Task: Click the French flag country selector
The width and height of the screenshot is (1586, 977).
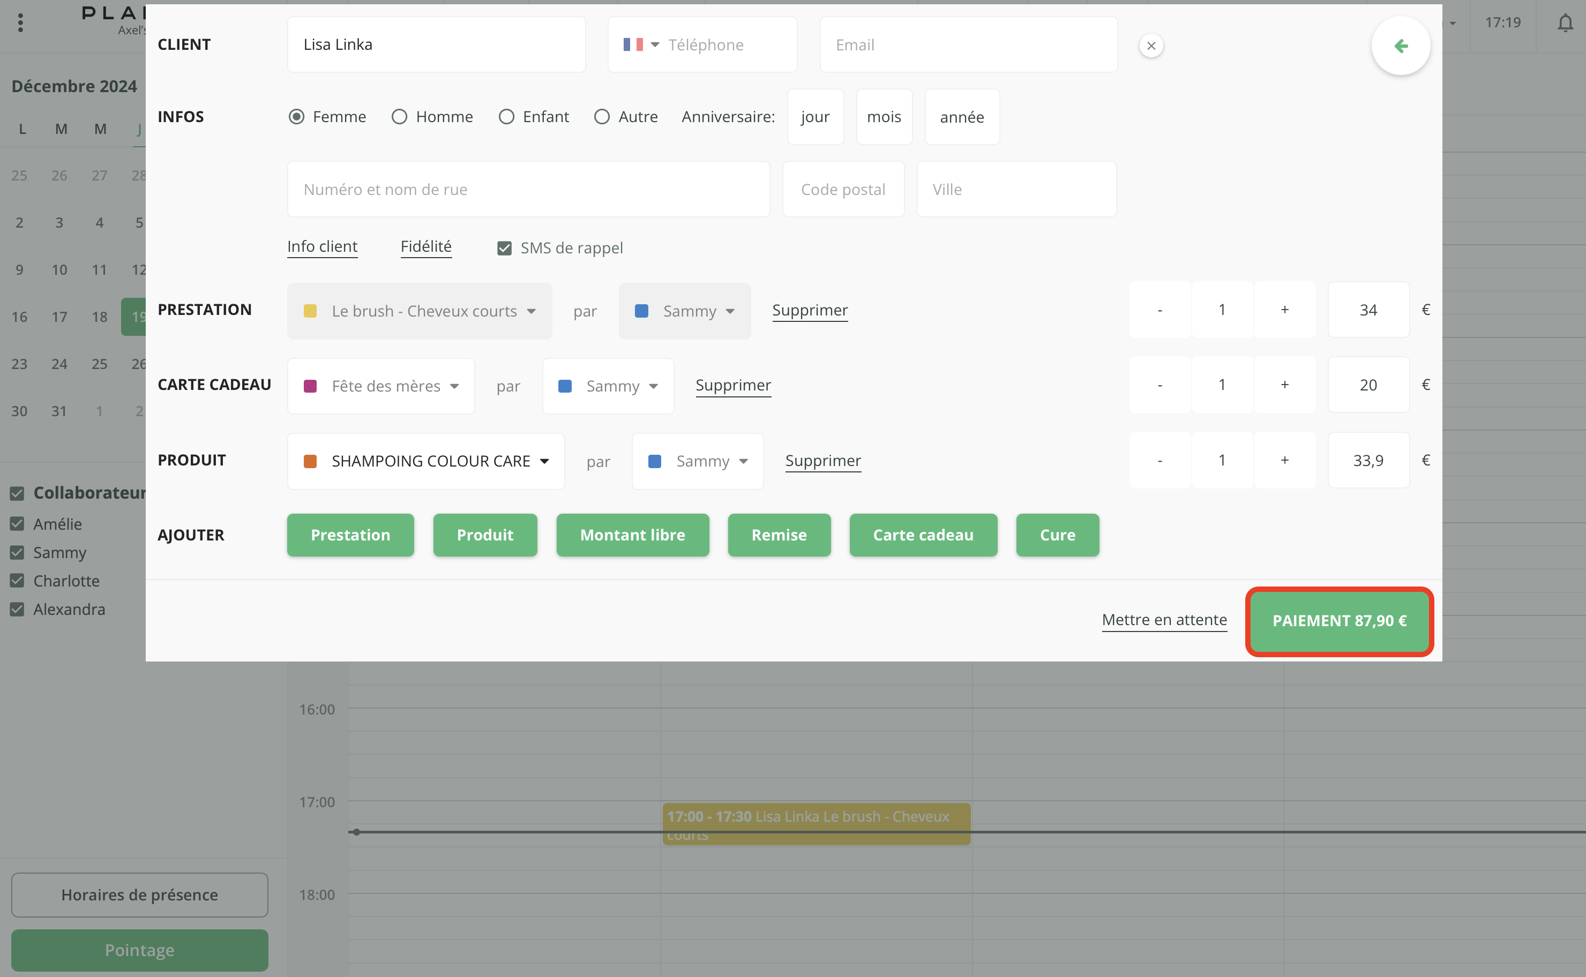Action: click(x=640, y=44)
